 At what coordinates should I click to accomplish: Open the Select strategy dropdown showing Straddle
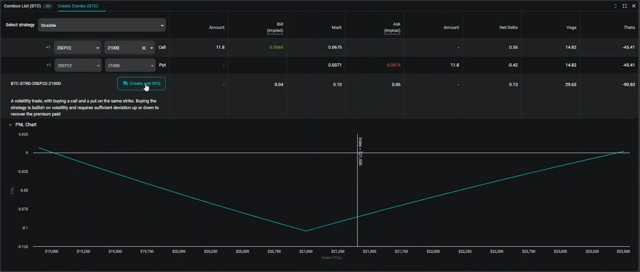pos(102,25)
